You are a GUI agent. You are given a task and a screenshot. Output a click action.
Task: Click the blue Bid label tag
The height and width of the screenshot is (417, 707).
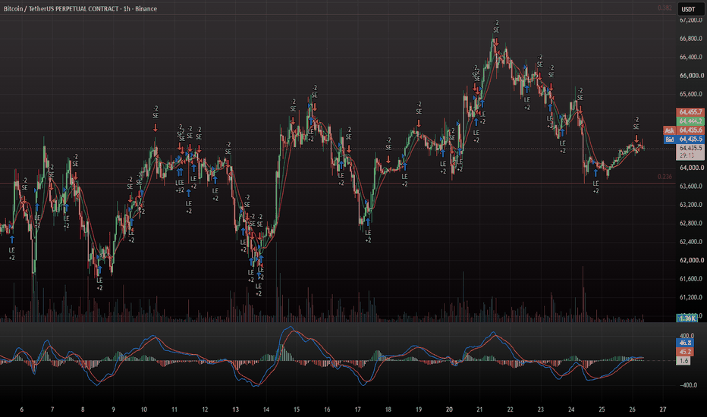coord(670,140)
